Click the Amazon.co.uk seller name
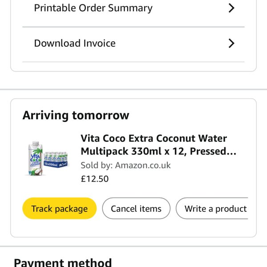 pyautogui.click(x=142, y=166)
